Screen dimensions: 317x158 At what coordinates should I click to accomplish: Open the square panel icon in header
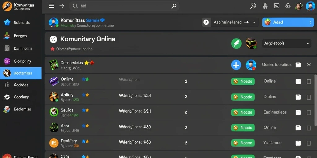coord(276,6)
